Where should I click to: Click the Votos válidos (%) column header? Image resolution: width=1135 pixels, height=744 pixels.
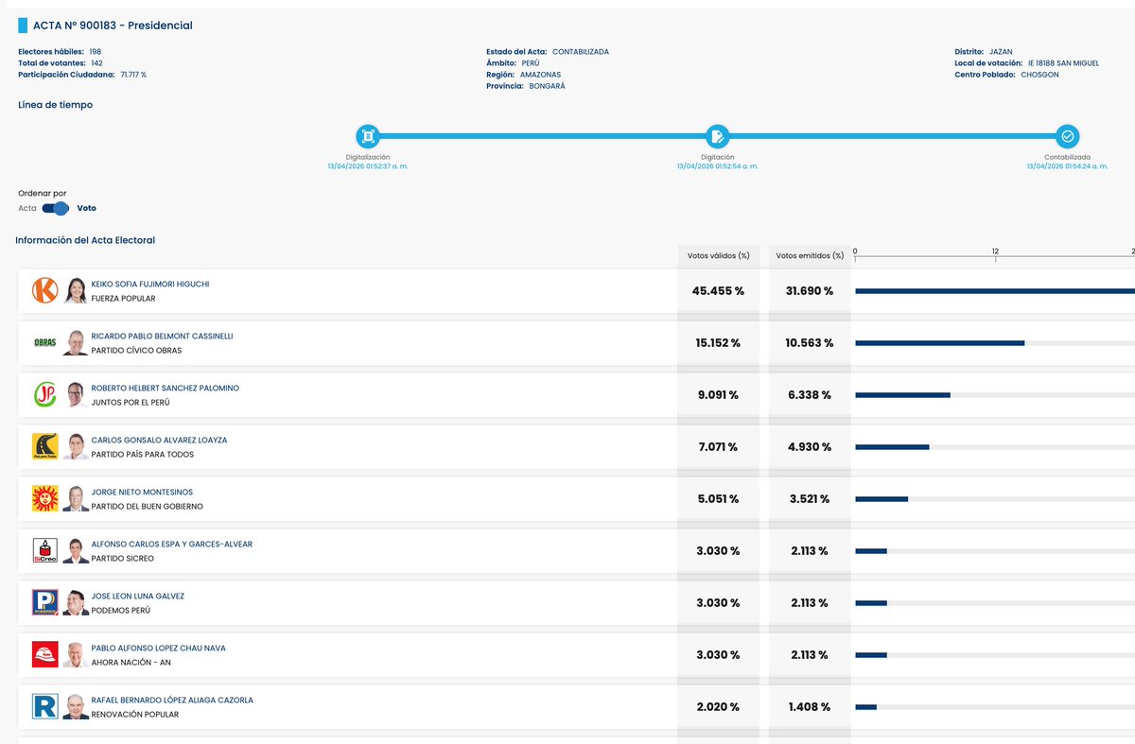pos(718,255)
